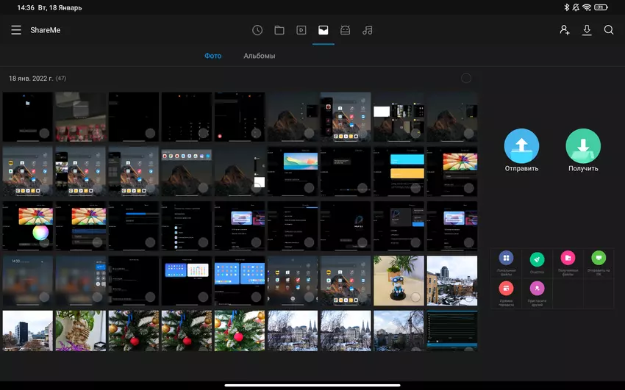The height and width of the screenshot is (390, 625).
Task: Tick the selection circle on the snowy building photo
Action: tap(468, 297)
